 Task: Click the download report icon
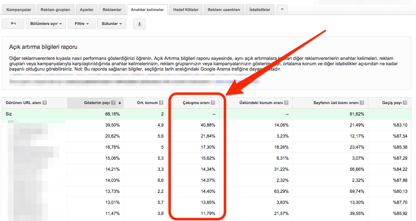[139, 24]
